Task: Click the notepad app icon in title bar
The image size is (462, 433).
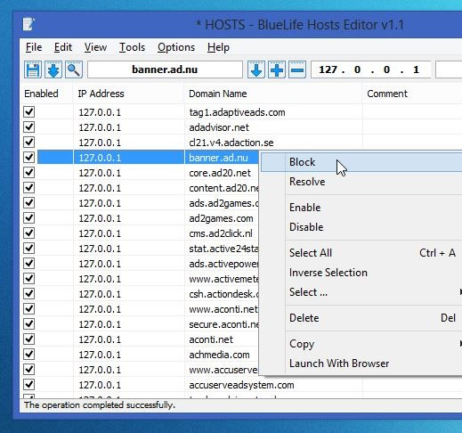Action: [28, 24]
